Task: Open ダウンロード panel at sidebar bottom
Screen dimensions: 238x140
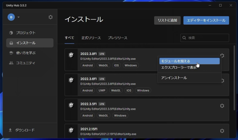Action: [25, 130]
